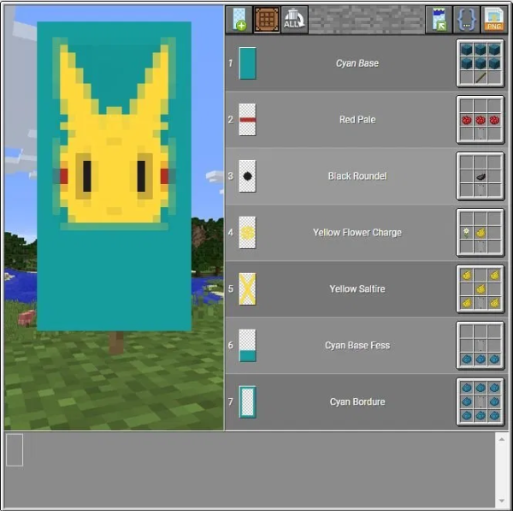Open the Cyan Base crafting recipe grid
Image resolution: width=513 pixels, height=511 pixels.
pyautogui.click(x=480, y=63)
